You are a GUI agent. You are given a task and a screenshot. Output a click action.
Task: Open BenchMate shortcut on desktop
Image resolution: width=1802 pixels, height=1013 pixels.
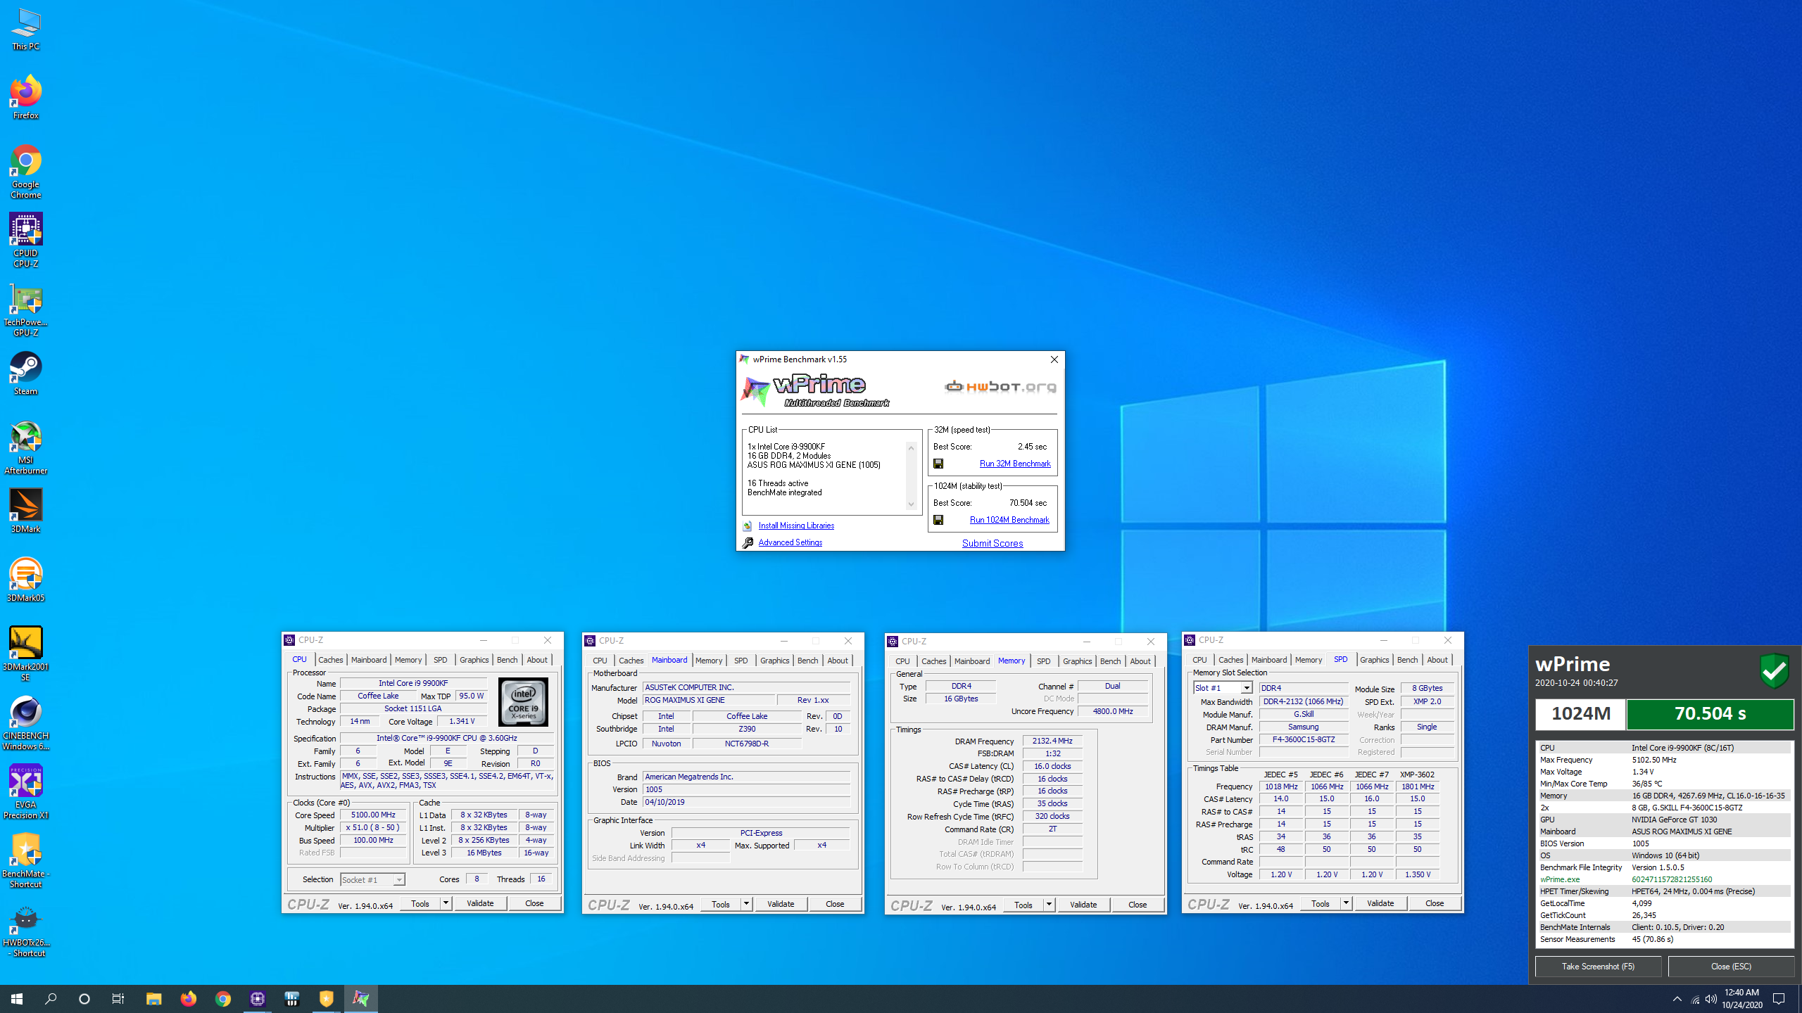(25, 861)
